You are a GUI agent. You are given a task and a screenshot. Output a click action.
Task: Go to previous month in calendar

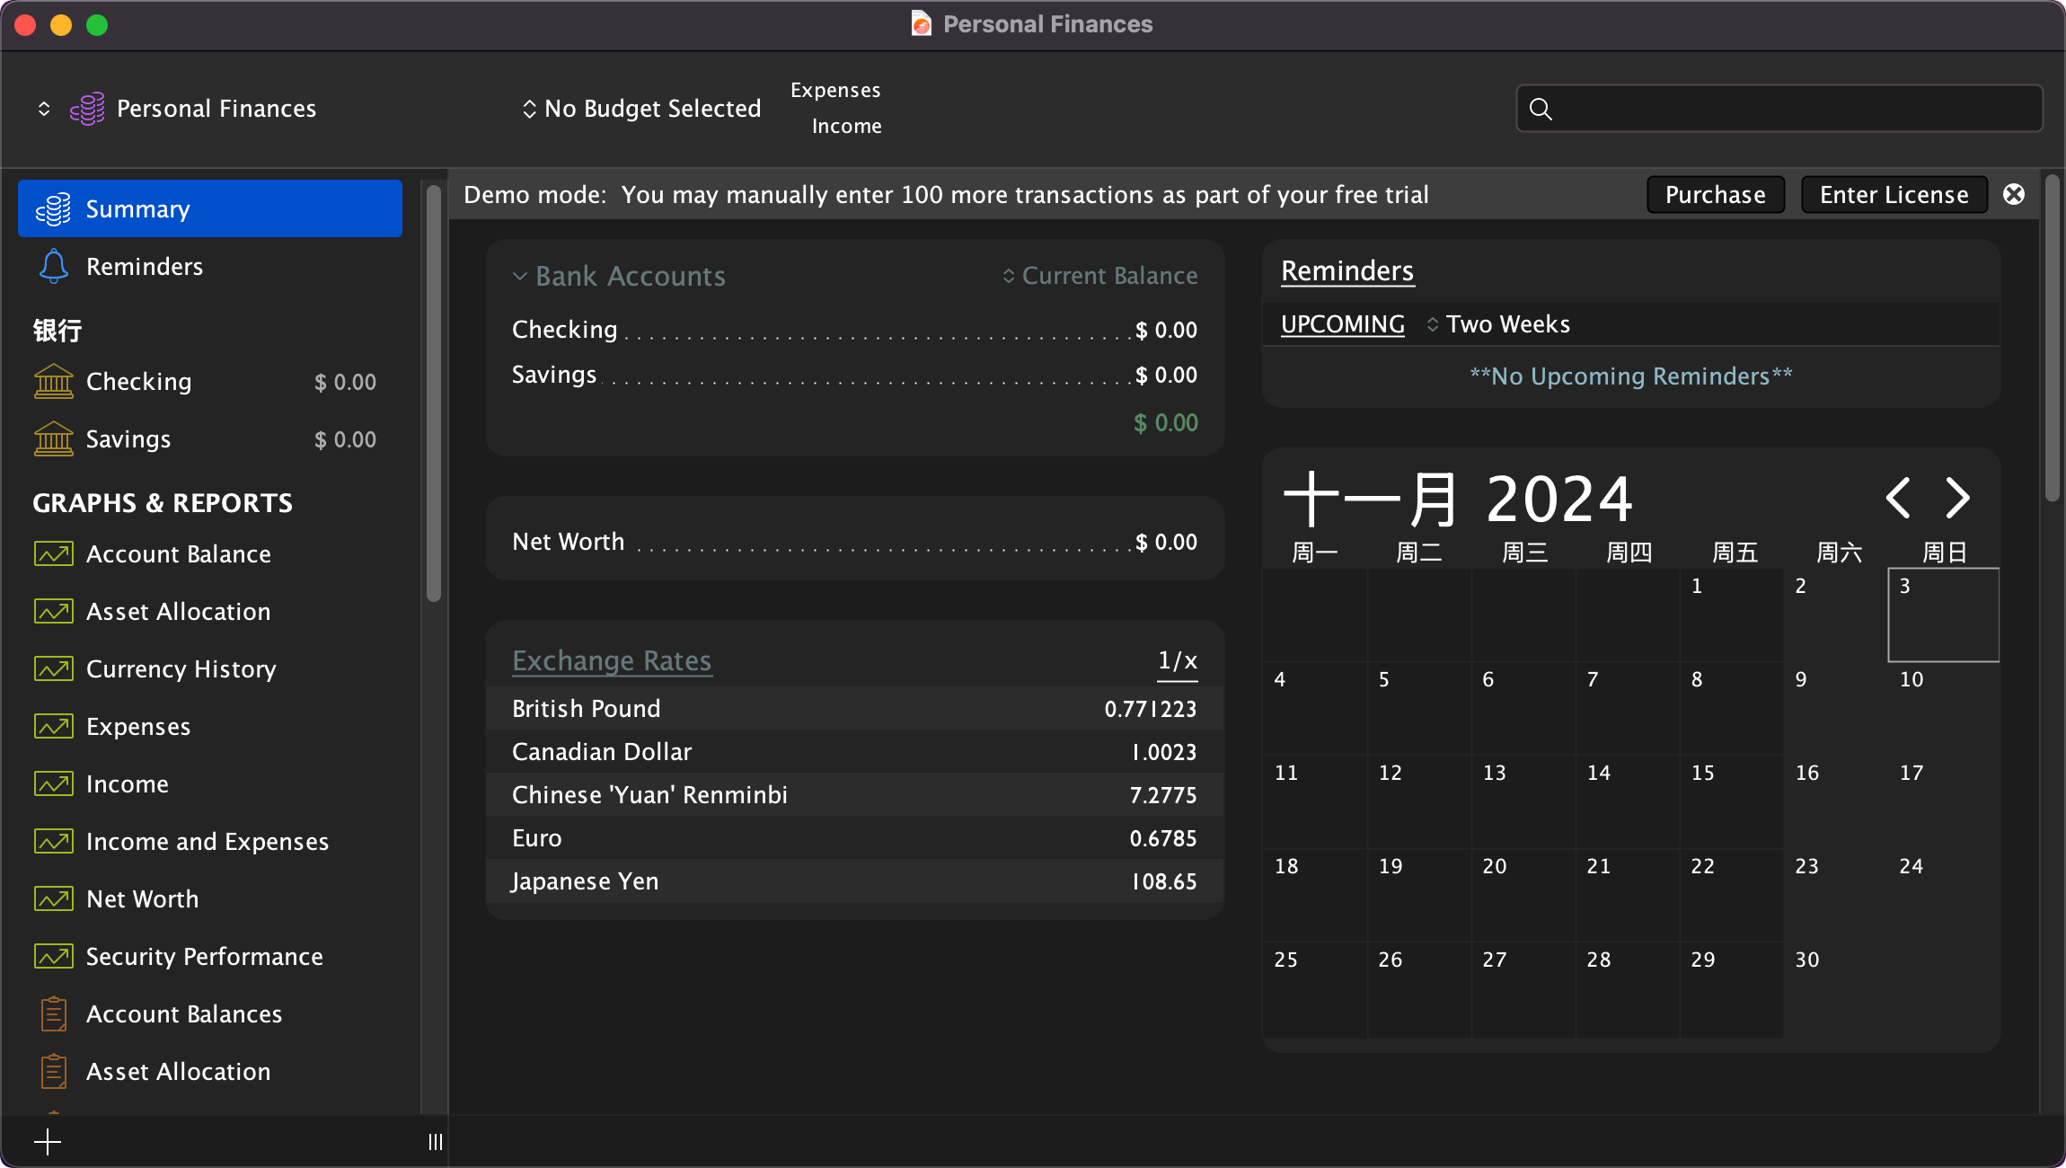[1898, 498]
